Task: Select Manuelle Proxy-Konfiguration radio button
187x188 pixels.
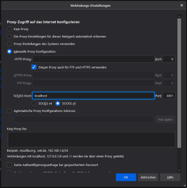Action: (9, 52)
